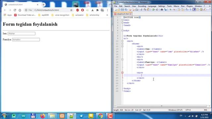Open XAMPP from the taskbar
Screen dimensions: 212x119
(62, 116)
